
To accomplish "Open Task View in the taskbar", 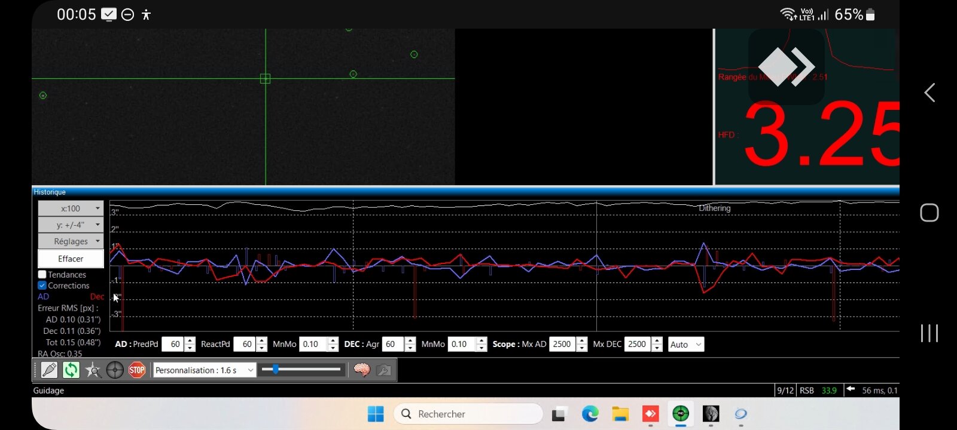I will click(x=559, y=414).
